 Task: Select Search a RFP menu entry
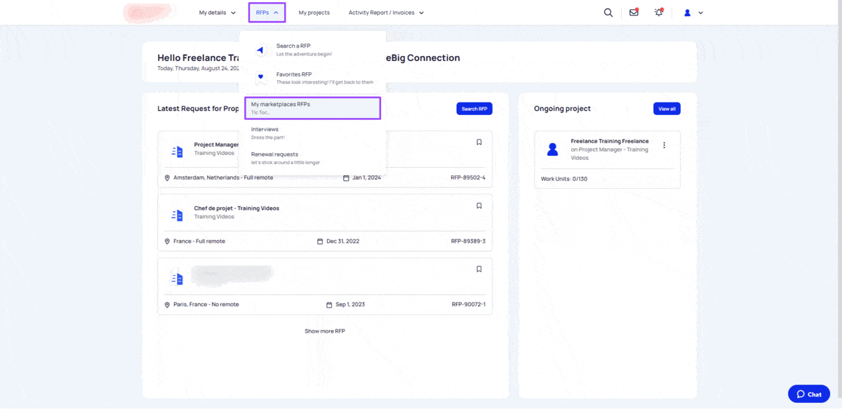pos(312,49)
